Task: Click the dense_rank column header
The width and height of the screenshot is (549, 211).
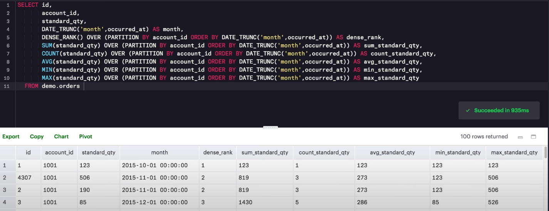Action: pyautogui.click(x=218, y=152)
